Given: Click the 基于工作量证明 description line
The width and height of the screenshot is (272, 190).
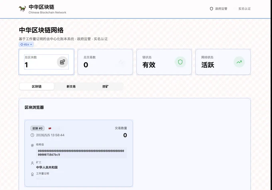Looking at the screenshot, I should tap(63, 39).
